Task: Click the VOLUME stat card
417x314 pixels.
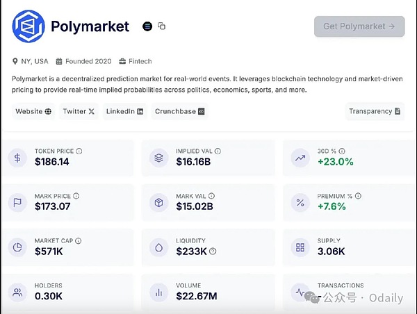Action: pyautogui.click(x=206, y=291)
